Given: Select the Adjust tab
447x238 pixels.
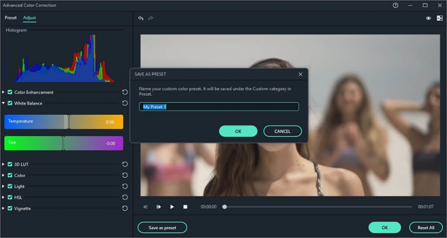Looking at the screenshot, I should 29,18.
